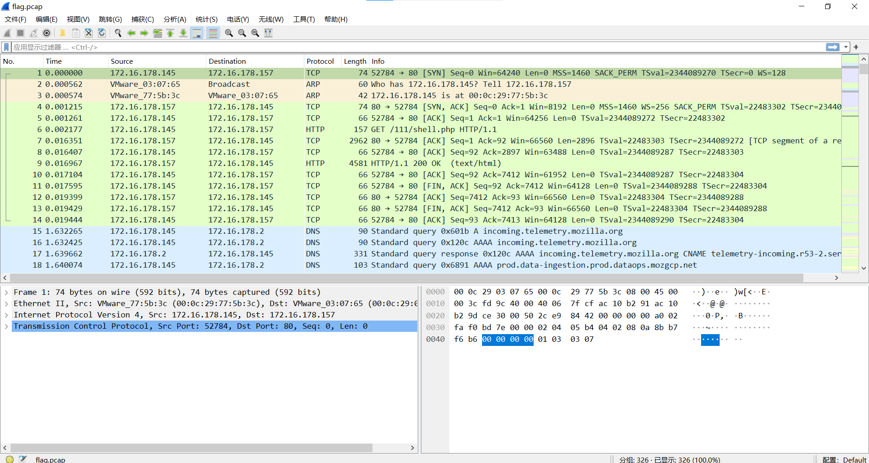Sort by the No. column header

[x=22, y=61]
